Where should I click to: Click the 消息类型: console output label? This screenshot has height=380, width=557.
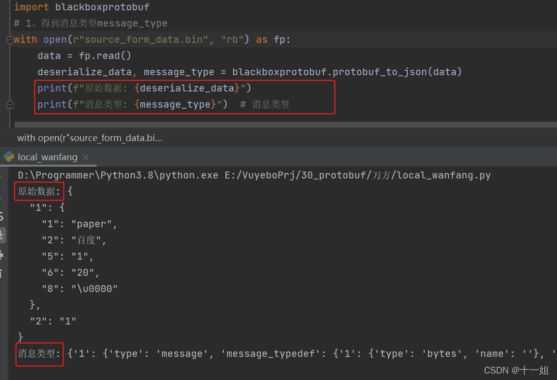[39, 354]
